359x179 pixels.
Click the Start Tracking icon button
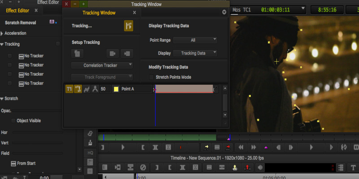point(129,26)
